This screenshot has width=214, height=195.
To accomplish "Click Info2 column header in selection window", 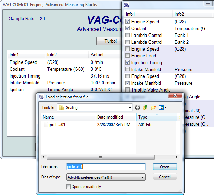I will pyautogui.click(x=193, y=14).
